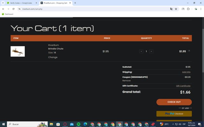Click the quantity value field

[x=146, y=51]
